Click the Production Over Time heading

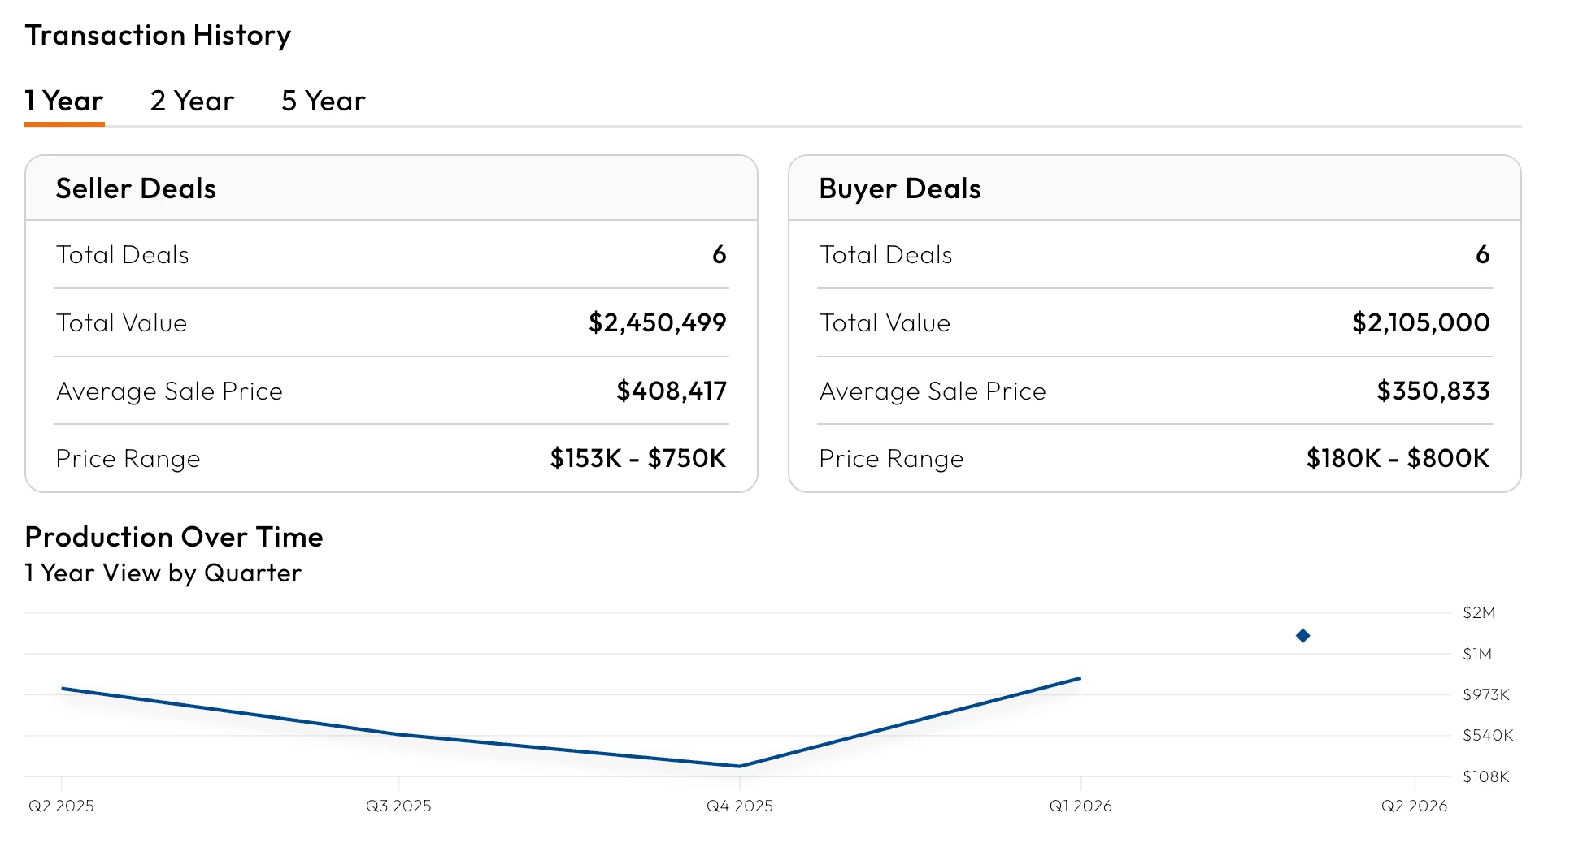pos(174,537)
